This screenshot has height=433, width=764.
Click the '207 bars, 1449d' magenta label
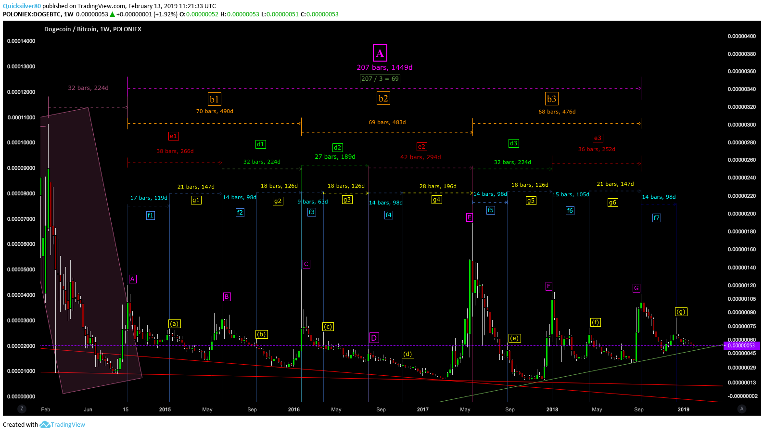click(384, 67)
